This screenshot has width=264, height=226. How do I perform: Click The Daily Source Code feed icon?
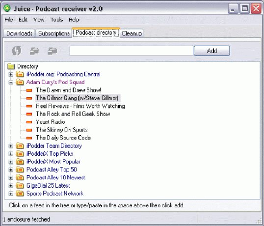29,138
